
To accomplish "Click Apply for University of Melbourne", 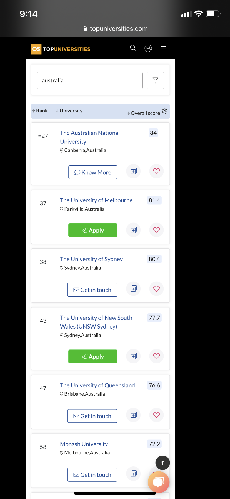I will tap(93, 230).
